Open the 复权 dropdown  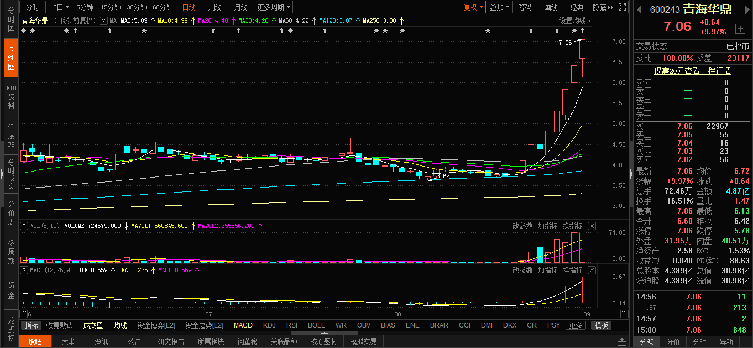coord(473,7)
